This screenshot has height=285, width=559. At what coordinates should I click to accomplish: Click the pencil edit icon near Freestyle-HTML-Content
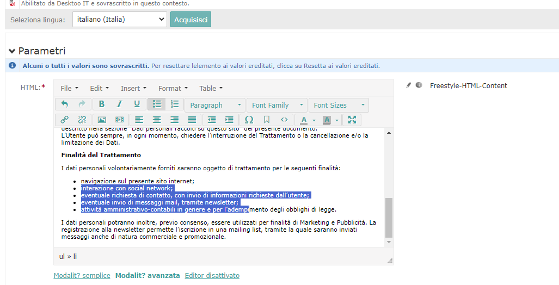pos(409,85)
